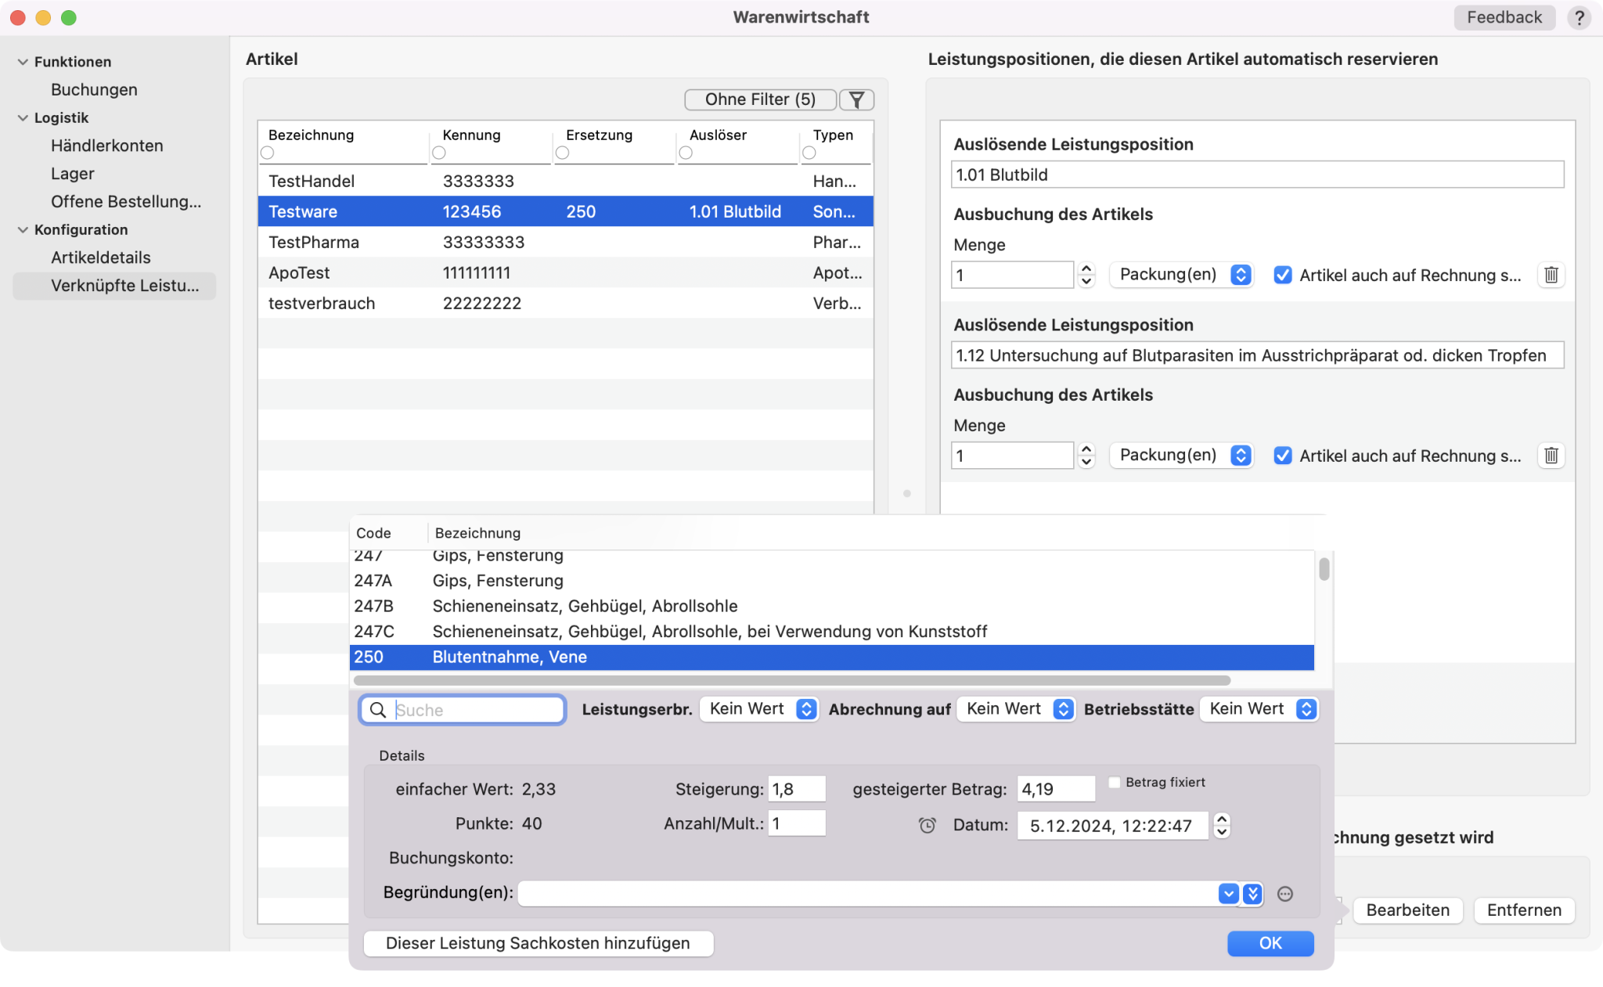Click the alarm clock icon beside Datum
The image size is (1603, 987).
tap(928, 825)
